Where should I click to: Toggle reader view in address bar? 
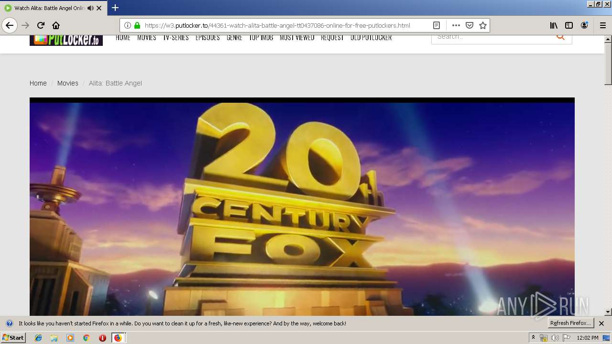(436, 25)
